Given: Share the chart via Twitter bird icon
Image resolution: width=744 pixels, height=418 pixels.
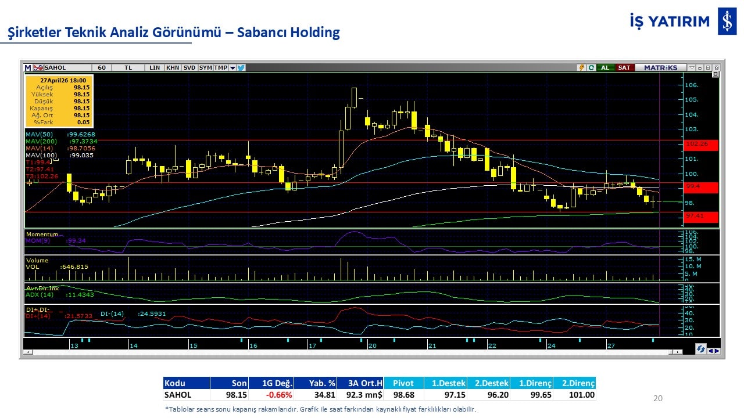Looking at the screenshot, I should tap(241, 67).
